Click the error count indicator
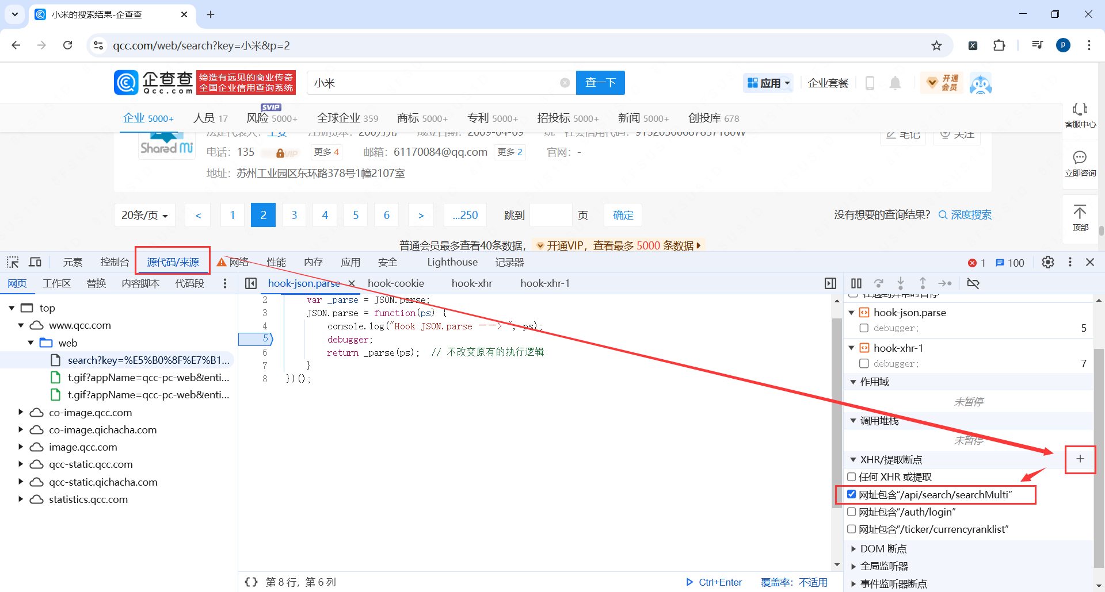The width and height of the screenshot is (1105, 592). click(977, 263)
